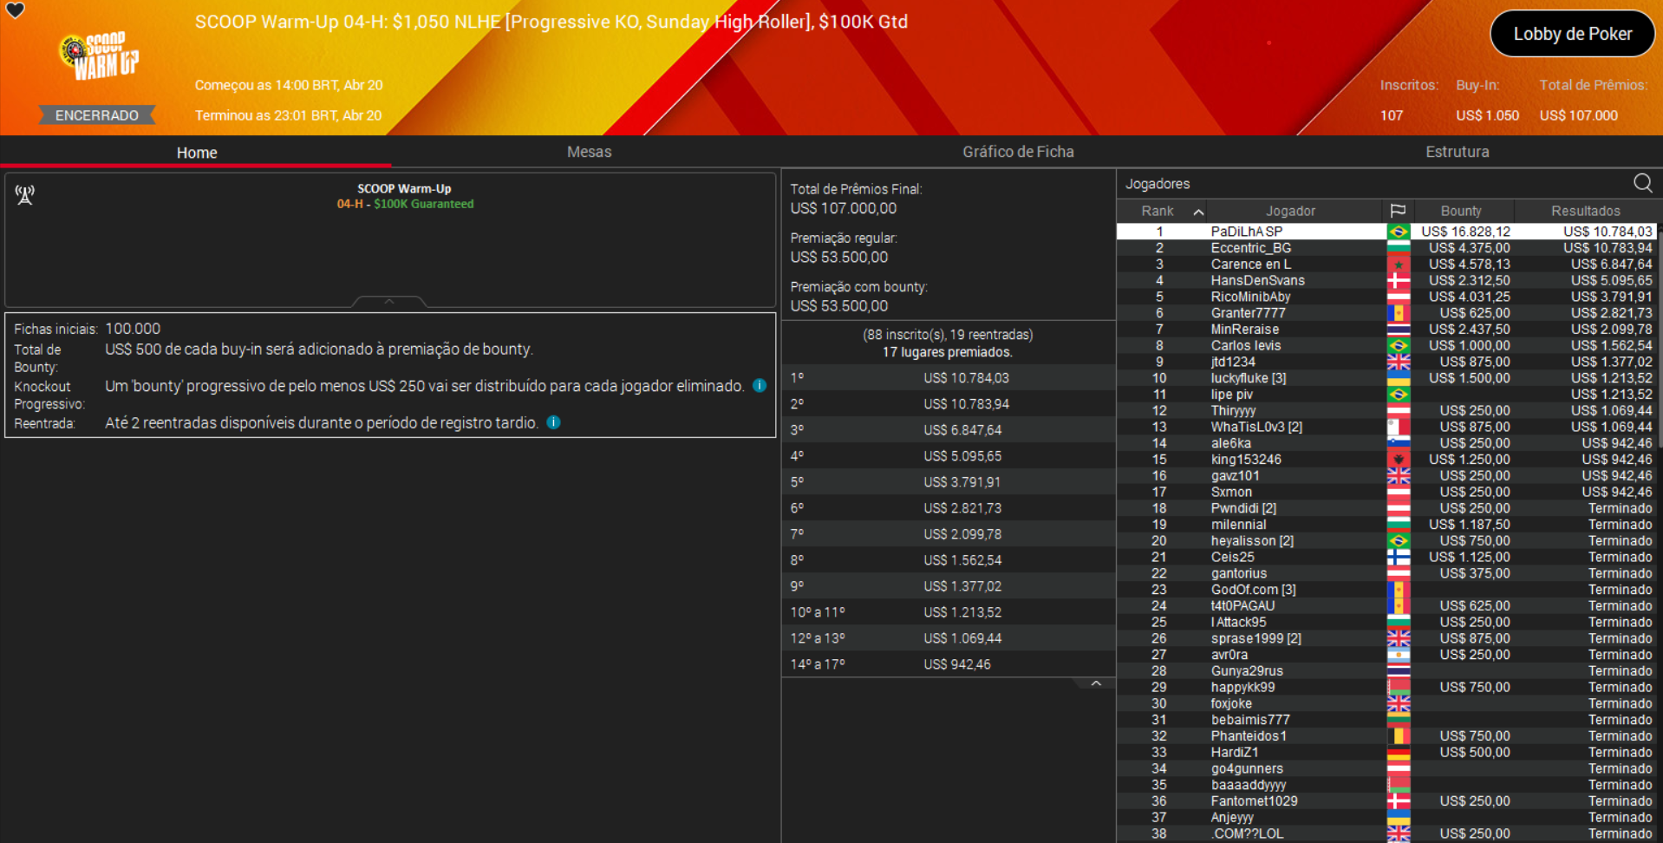The image size is (1663, 843).
Task: Click the tournament title SCOOP Warm-Up 04-H
Action: pos(551,22)
